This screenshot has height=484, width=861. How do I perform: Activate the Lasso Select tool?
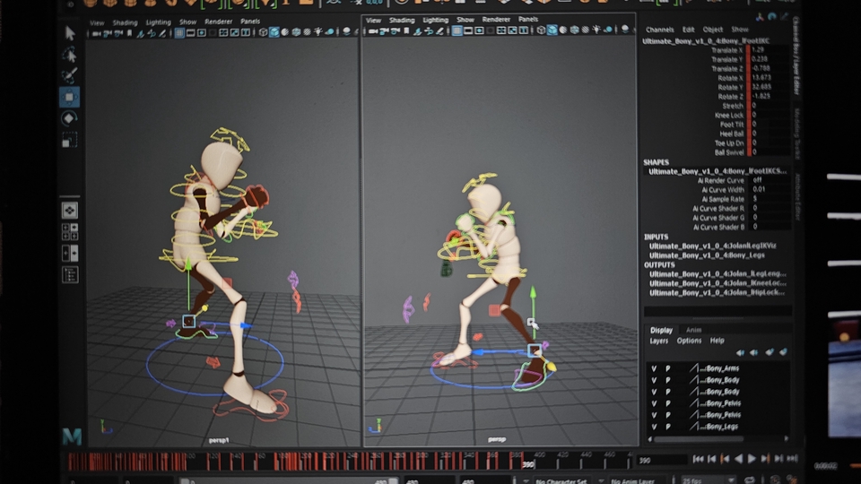(70, 55)
